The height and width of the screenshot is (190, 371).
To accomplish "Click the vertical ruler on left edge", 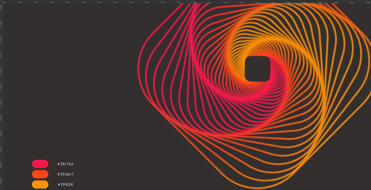I will point(1,97).
